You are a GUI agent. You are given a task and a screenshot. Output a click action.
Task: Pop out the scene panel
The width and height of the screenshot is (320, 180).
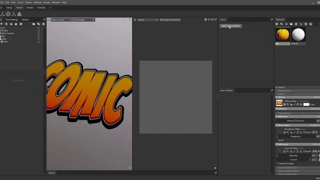44,19
